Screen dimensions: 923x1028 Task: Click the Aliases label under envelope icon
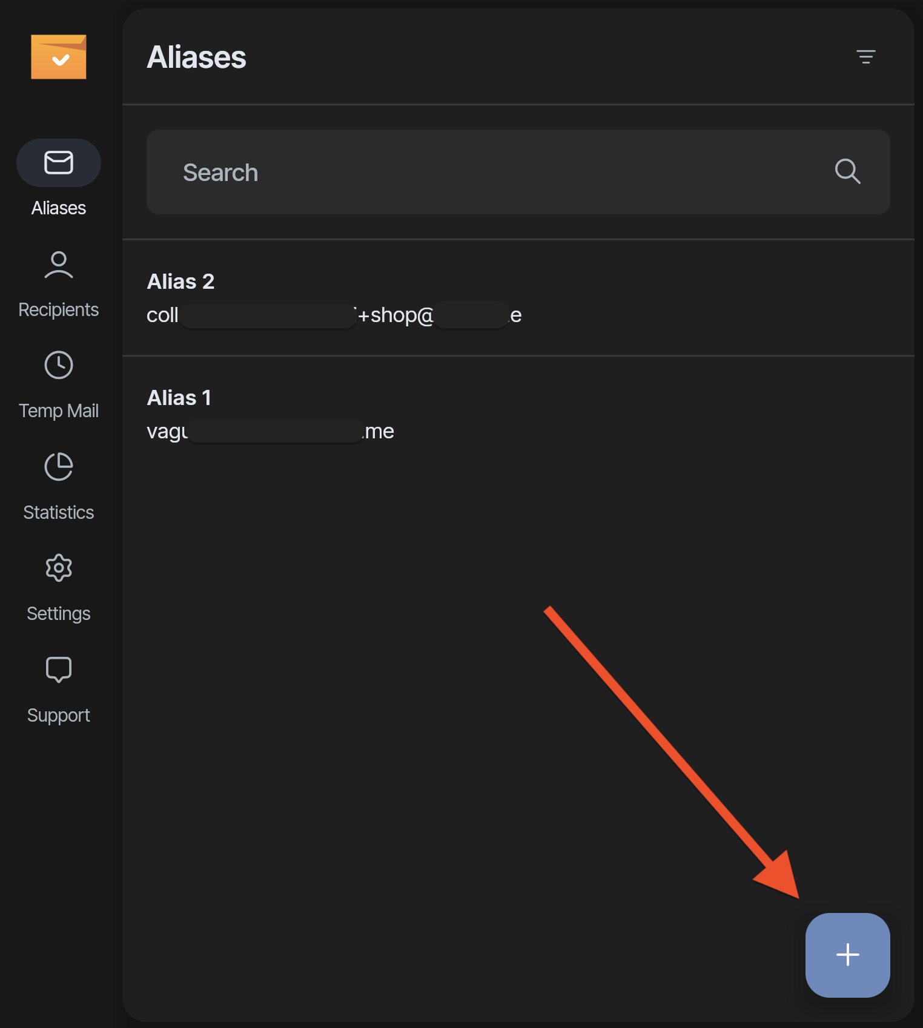(x=59, y=208)
